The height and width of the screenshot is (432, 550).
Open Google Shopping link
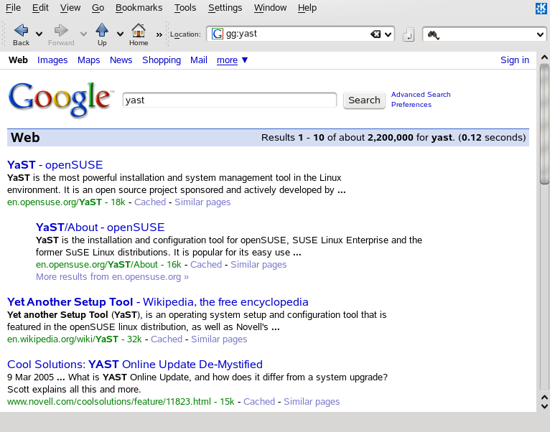click(x=162, y=60)
